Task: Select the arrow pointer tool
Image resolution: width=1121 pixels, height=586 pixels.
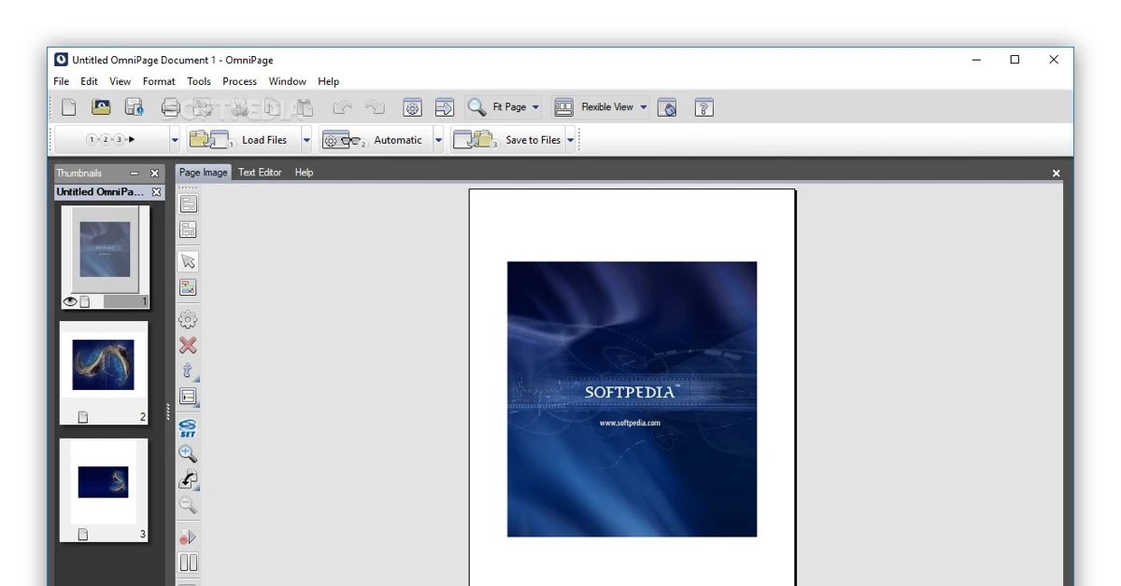Action: tap(188, 261)
